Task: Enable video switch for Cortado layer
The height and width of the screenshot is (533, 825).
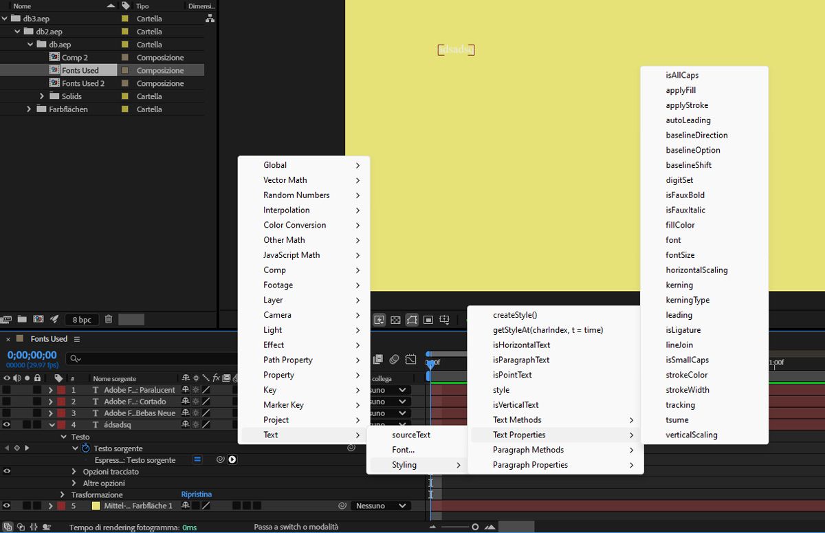Action: tap(7, 402)
